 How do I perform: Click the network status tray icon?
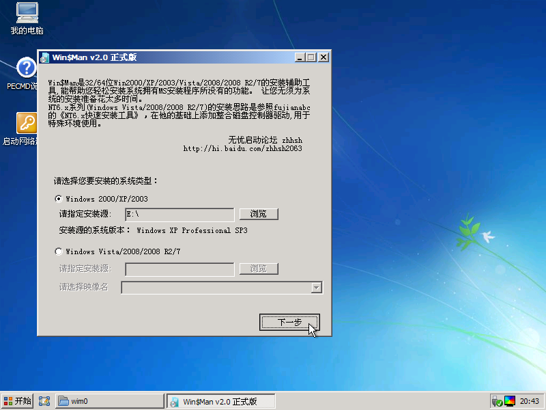click(497, 401)
